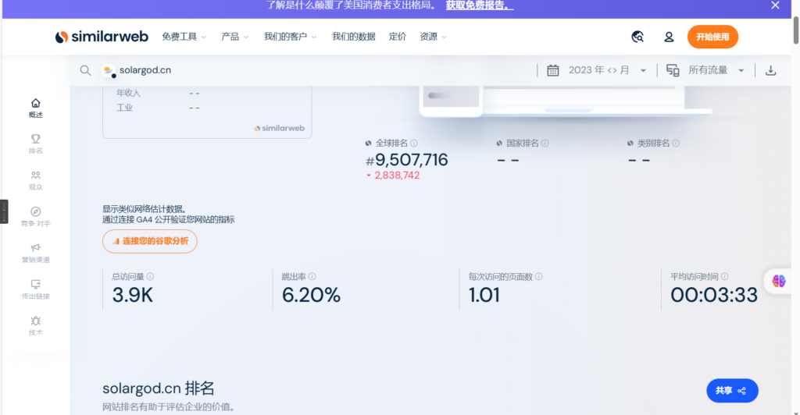Click info icon next to 类别排名

click(676, 143)
